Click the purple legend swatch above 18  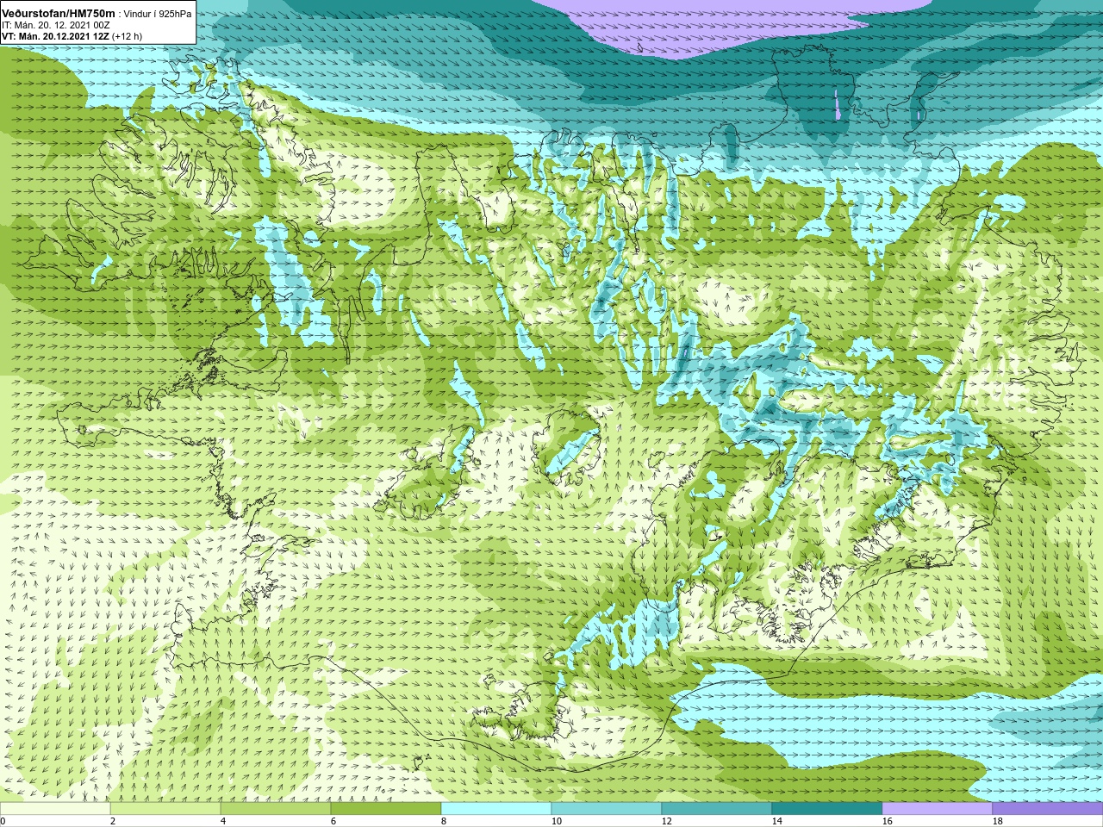tap(1048, 809)
